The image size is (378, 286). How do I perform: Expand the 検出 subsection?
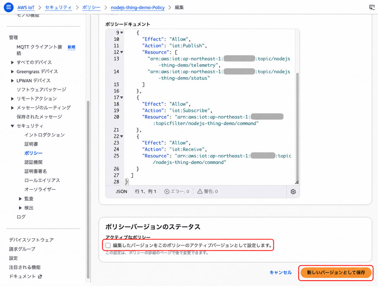(x=20, y=208)
